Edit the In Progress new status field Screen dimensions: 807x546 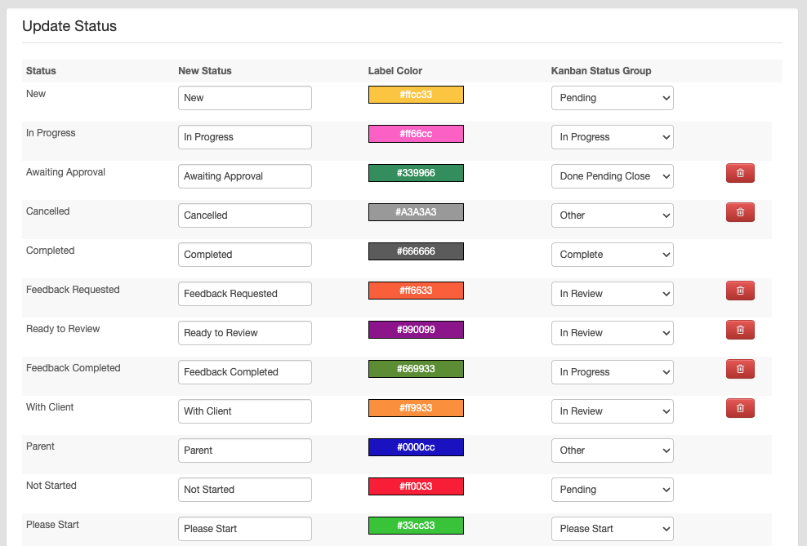point(245,137)
